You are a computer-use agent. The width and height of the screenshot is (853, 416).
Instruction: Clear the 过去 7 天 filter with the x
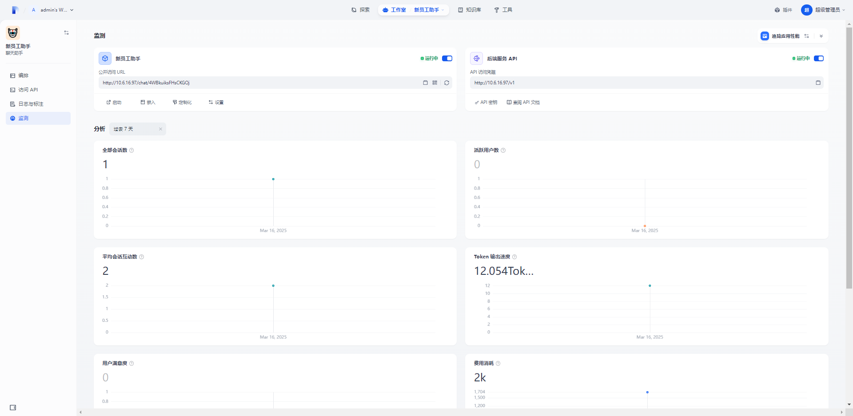(x=160, y=129)
